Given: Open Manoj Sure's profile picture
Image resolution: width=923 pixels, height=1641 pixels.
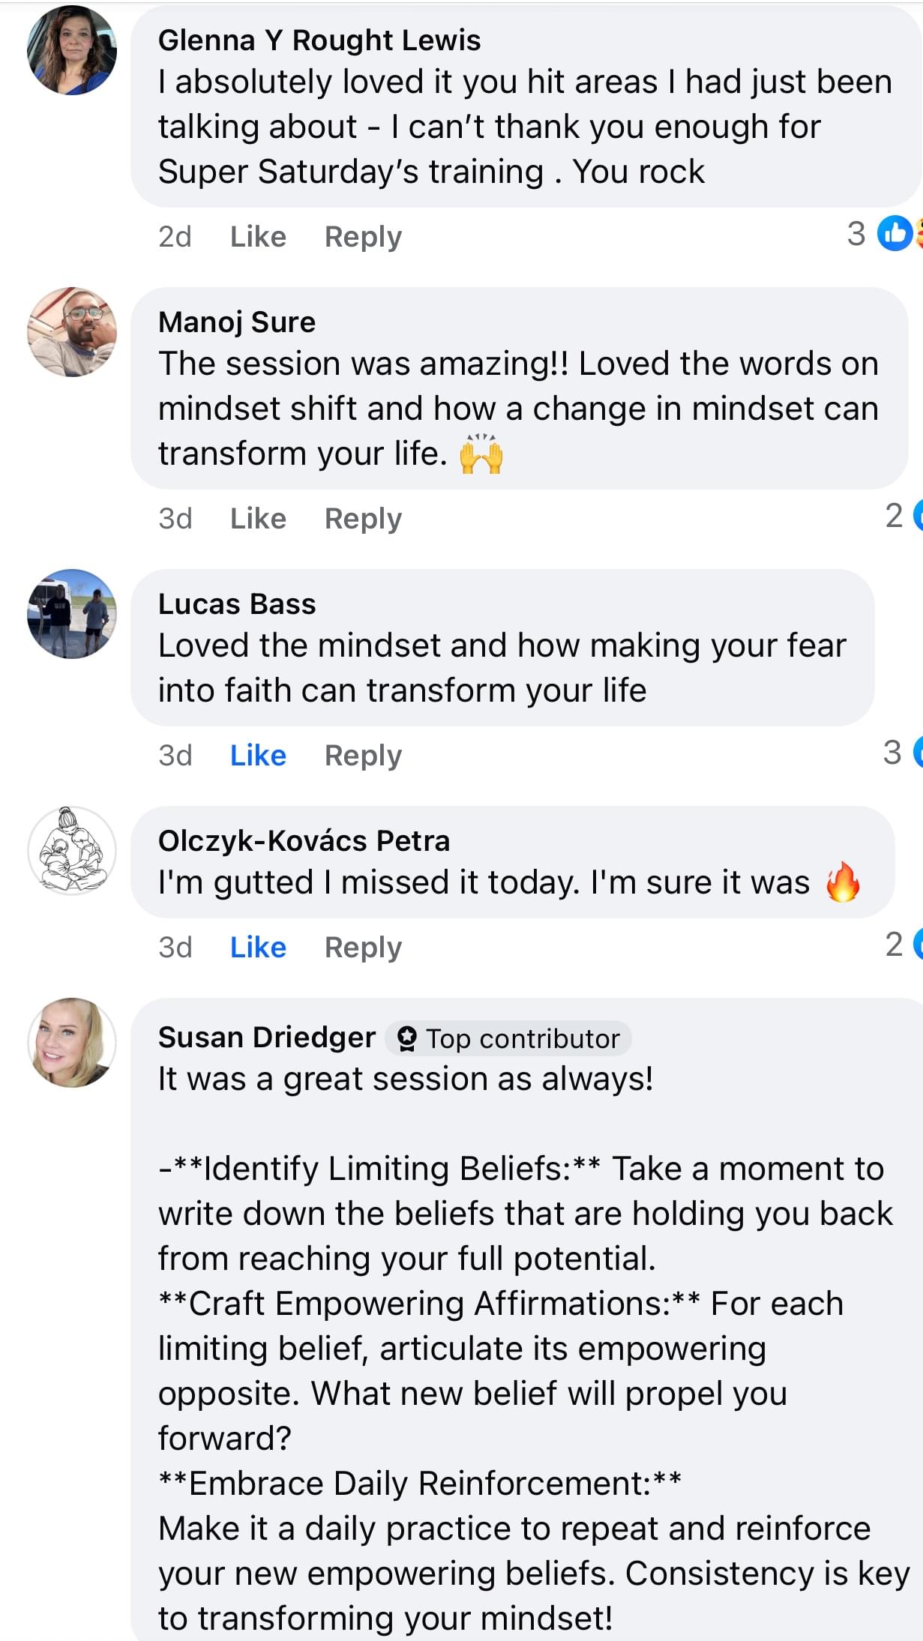Looking at the screenshot, I should pyautogui.click(x=72, y=332).
